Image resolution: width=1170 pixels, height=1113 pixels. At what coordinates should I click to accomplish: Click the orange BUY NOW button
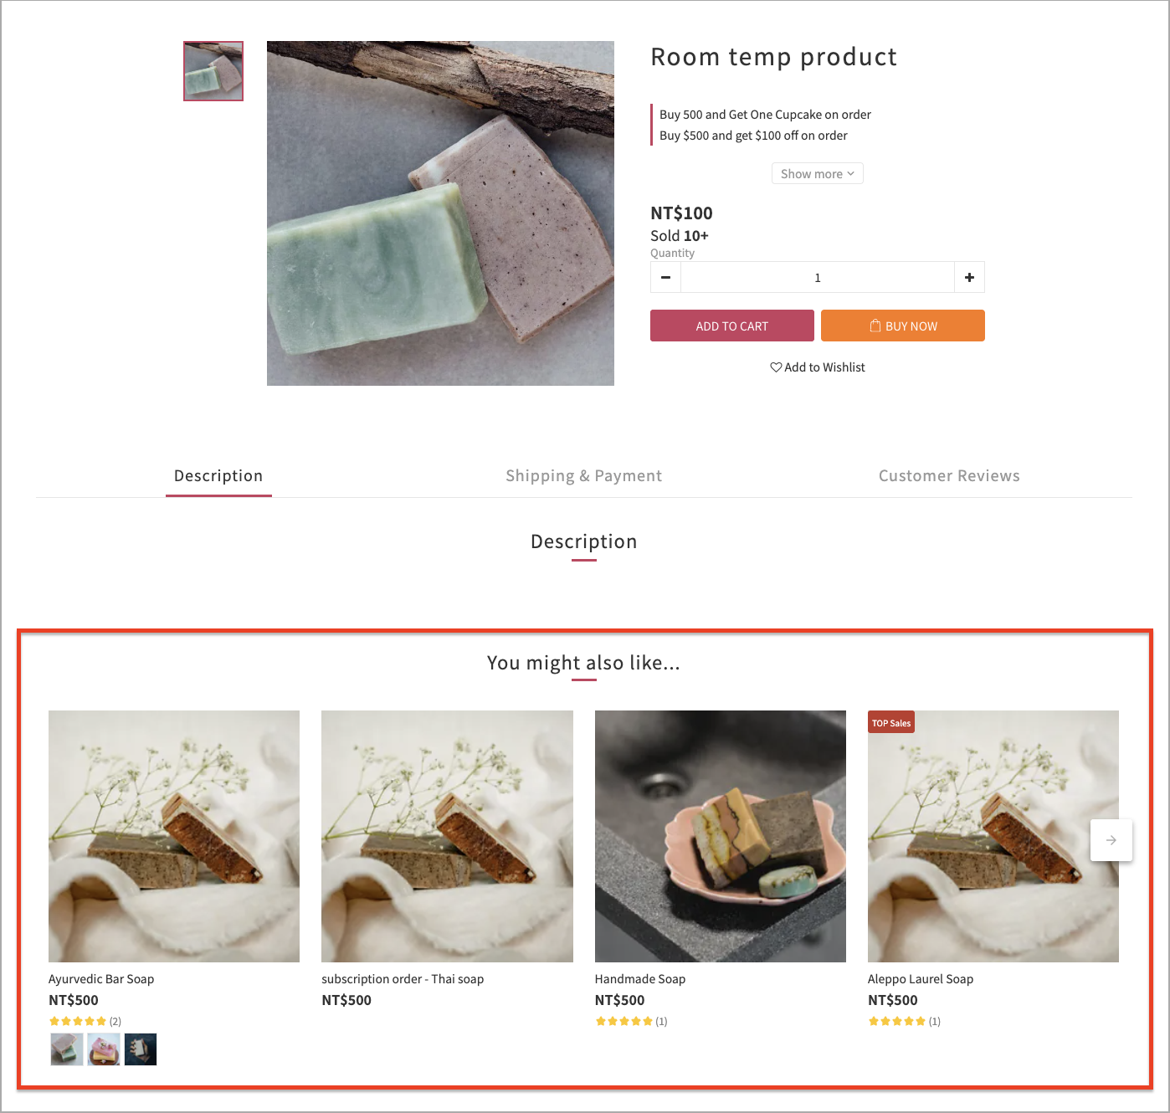(903, 326)
